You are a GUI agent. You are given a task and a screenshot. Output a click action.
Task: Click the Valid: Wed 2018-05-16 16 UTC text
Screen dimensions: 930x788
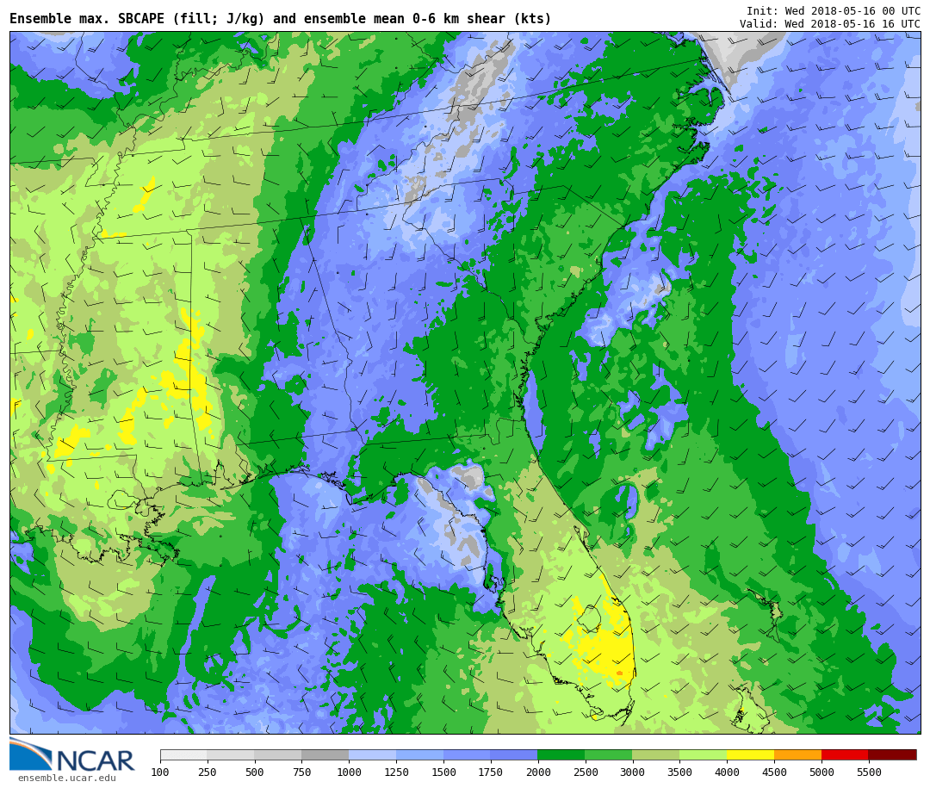pos(829,24)
